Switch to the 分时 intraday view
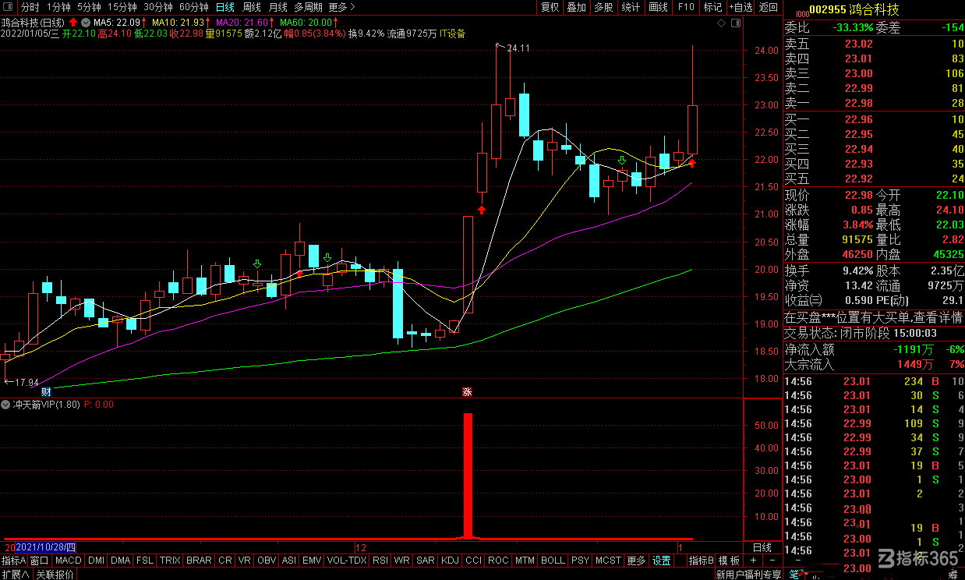This screenshot has width=965, height=580. tap(30, 7)
